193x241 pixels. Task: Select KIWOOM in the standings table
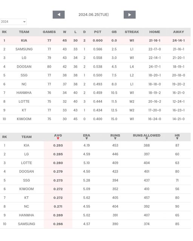pyautogui.click(x=24, y=119)
